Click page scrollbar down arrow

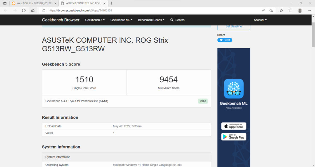pyautogui.click(x=313, y=165)
